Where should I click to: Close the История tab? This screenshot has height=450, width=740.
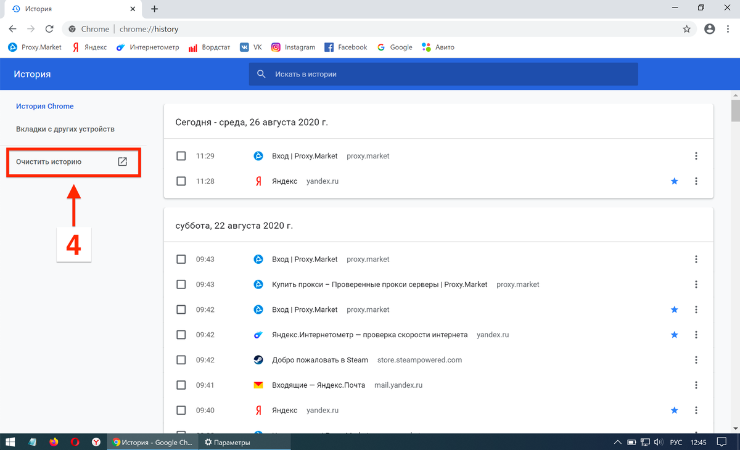point(134,9)
